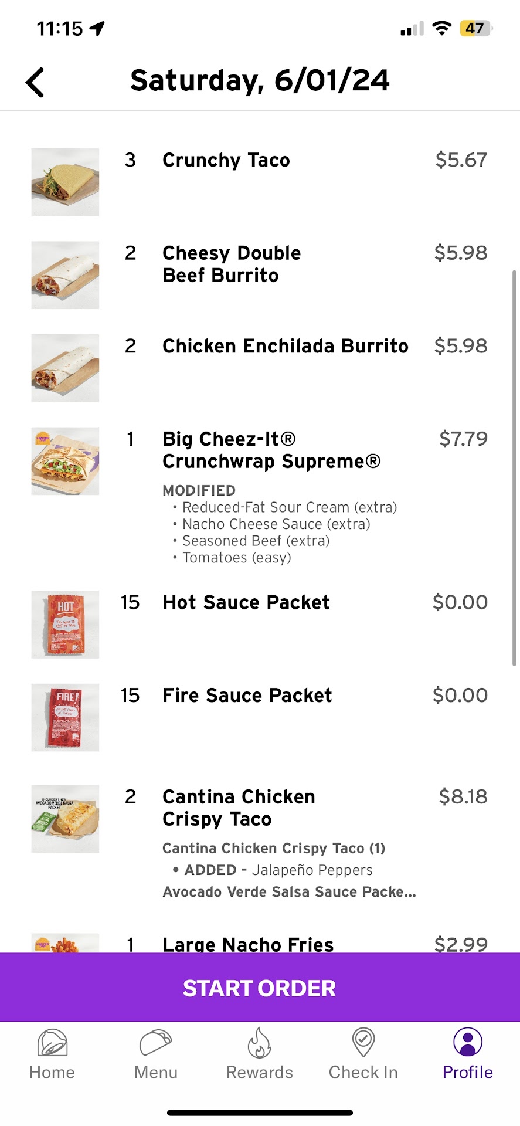Tap the Big Cheez-It Crunchwrap Supreme image

point(65,461)
